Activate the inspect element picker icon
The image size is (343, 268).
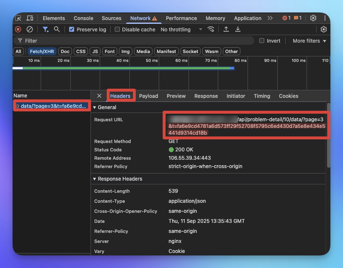18,18
